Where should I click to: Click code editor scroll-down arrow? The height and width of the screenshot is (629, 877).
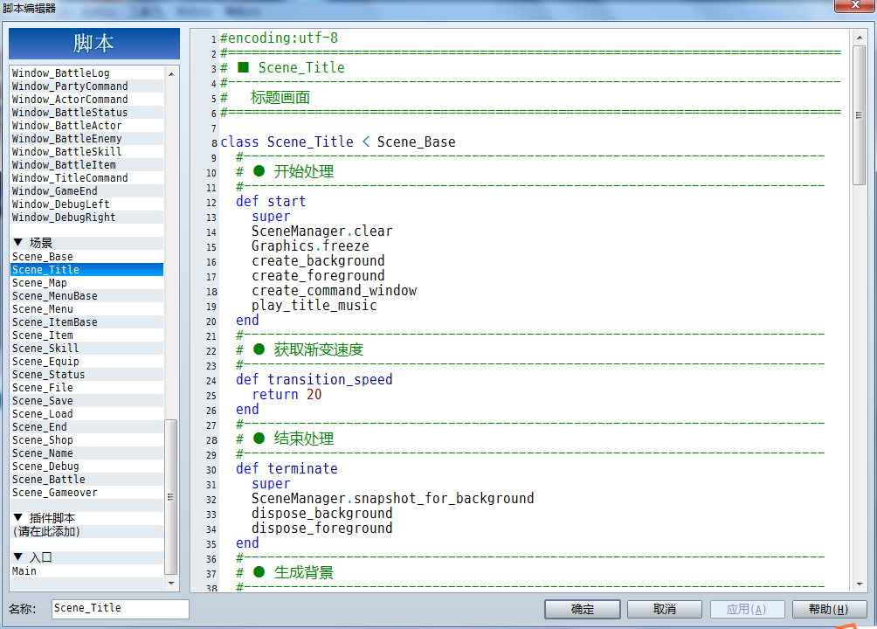click(860, 584)
